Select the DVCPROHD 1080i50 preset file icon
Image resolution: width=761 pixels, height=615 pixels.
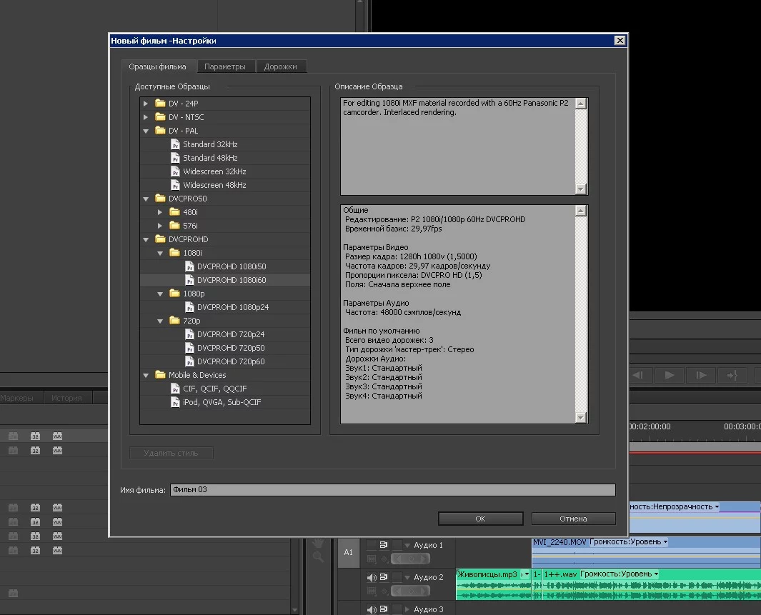pyautogui.click(x=189, y=266)
